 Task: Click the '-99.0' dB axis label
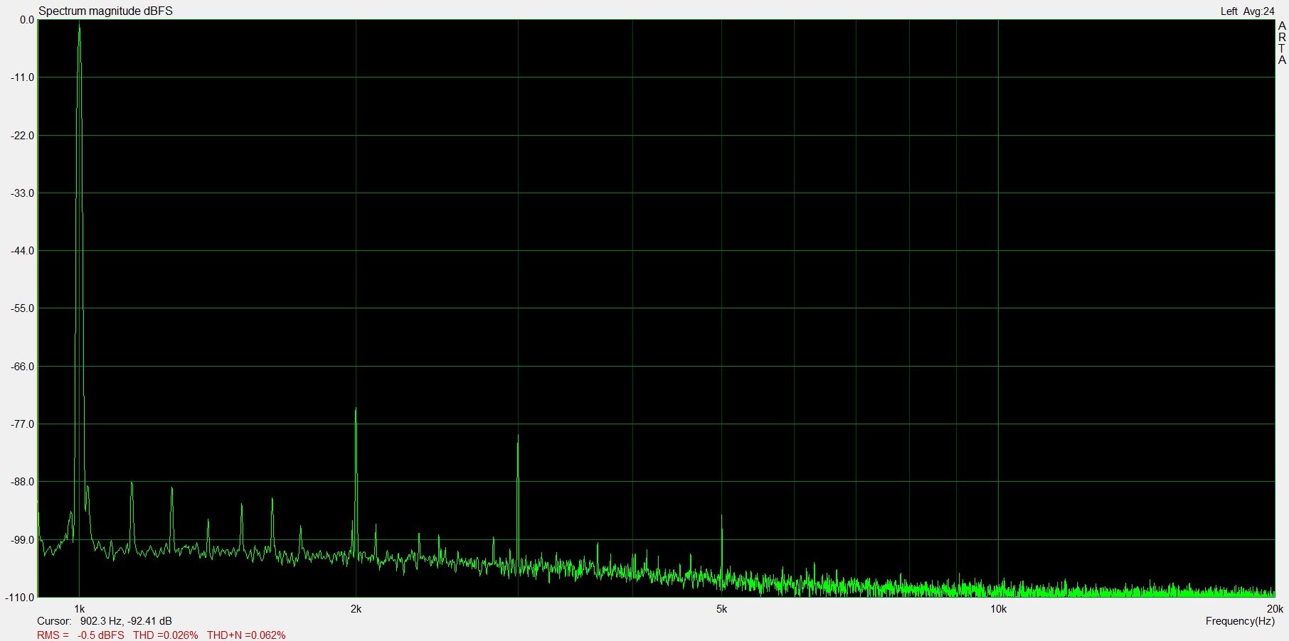point(23,540)
